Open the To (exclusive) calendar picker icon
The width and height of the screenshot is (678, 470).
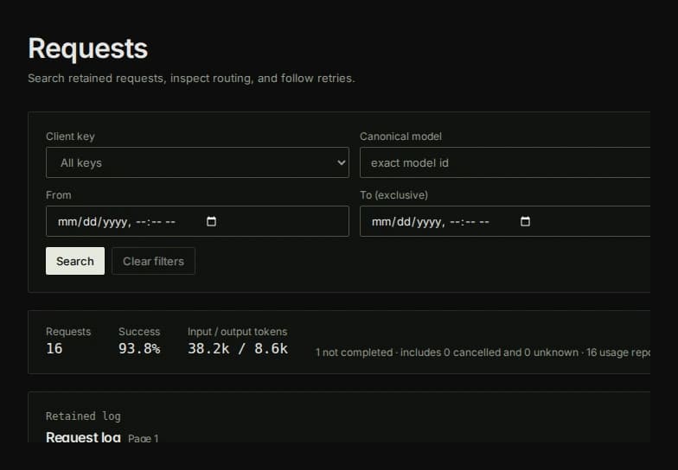click(x=525, y=221)
